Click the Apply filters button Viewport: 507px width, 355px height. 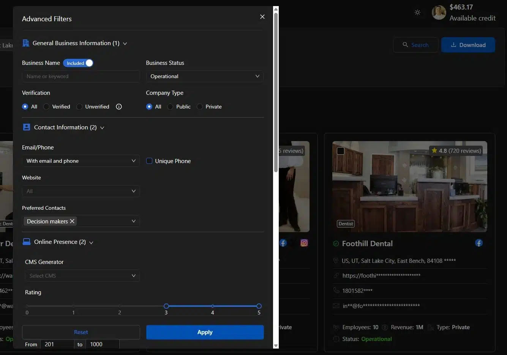coord(205,332)
